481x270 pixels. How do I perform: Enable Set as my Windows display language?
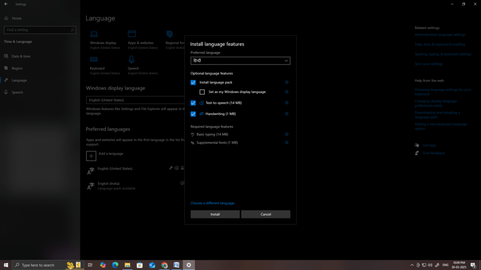tap(202, 92)
